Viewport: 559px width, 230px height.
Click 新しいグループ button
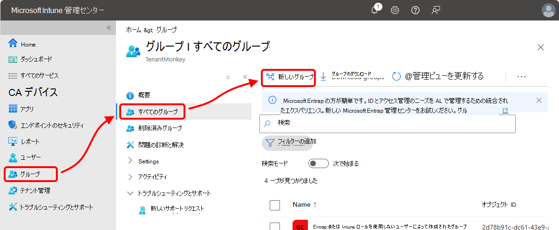(289, 77)
